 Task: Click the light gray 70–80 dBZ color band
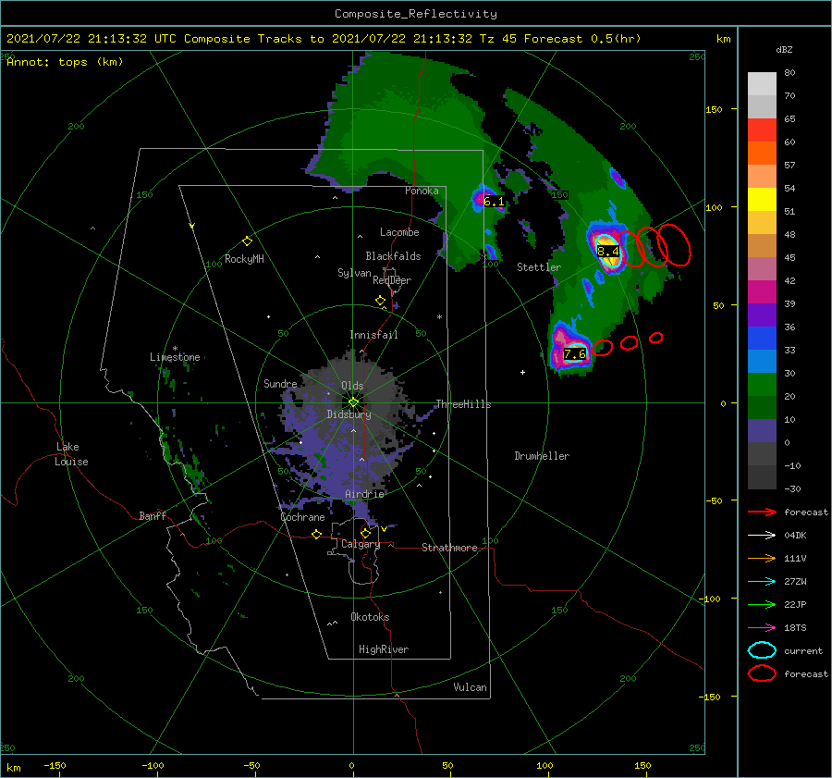(762, 84)
